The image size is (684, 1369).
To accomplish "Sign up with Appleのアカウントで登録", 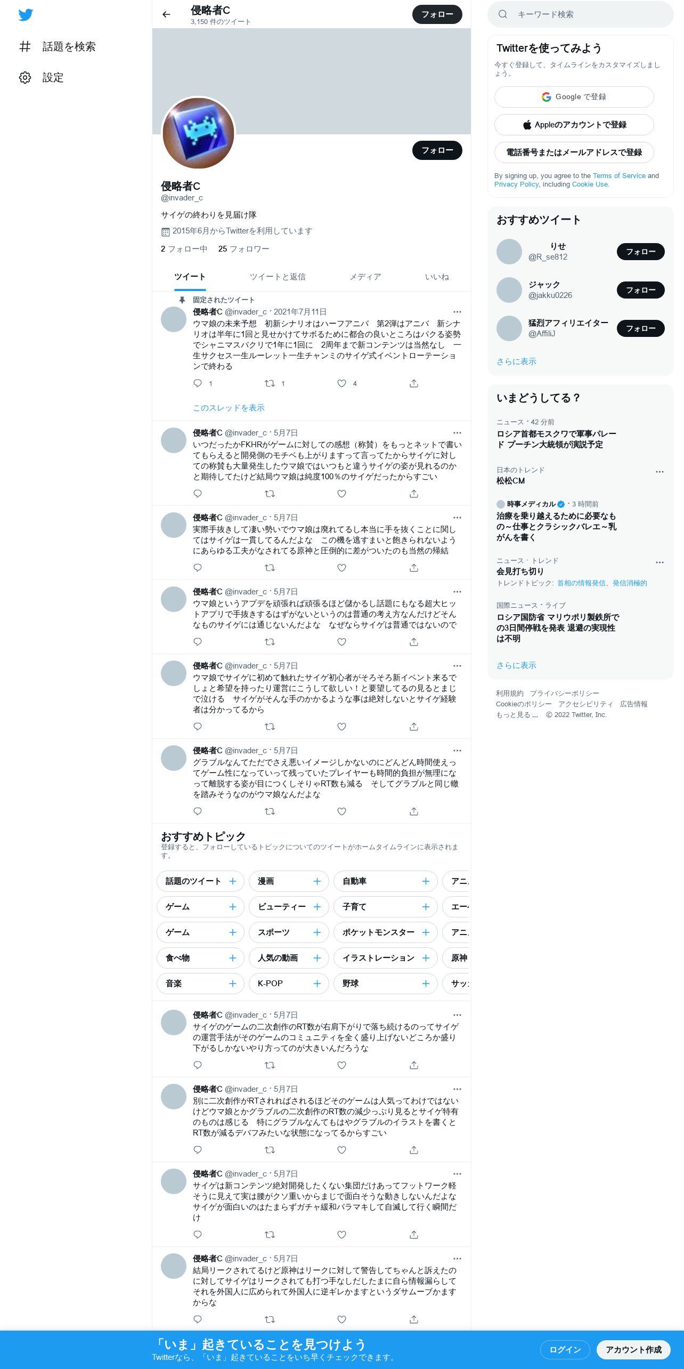I will pos(574,125).
